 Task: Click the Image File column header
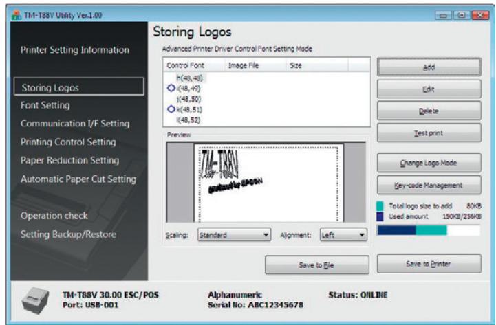click(x=255, y=65)
